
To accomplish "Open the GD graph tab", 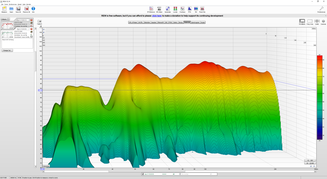I will tap(166, 22).
